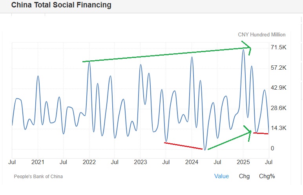This screenshot has height=195, width=303.
Task: Click the China Total Social Financing title
Action: tap(61, 5)
